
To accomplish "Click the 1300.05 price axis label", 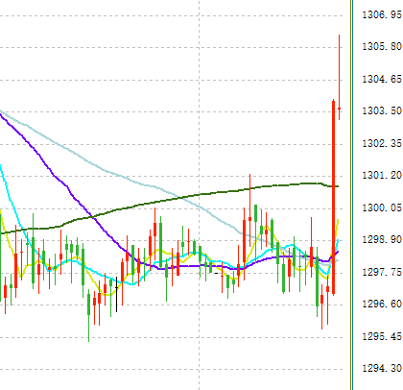I will pos(382,208).
